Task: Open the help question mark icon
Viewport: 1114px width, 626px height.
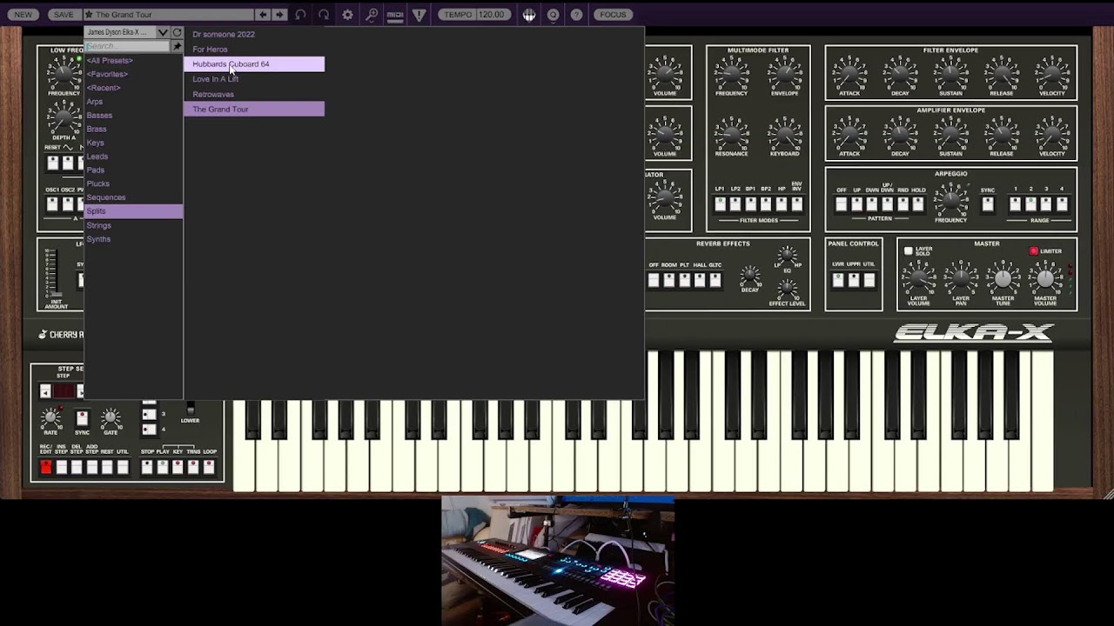Action: pos(576,15)
